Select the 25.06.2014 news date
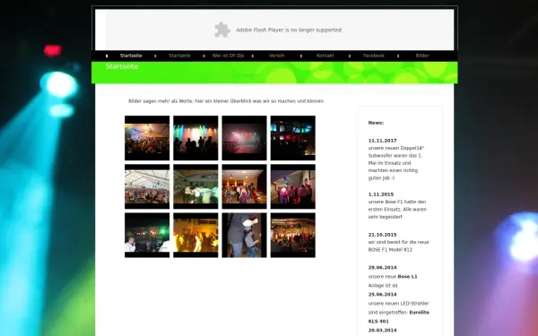This screenshot has height=336, width=538. 382,295
